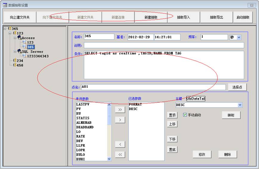Click the single move left < button
This screenshot has width=259, height=169.
pos(120,144)
